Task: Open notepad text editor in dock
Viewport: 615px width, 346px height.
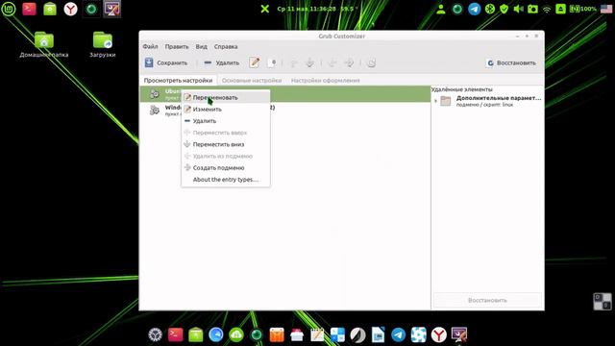Action: pos(317,334)
